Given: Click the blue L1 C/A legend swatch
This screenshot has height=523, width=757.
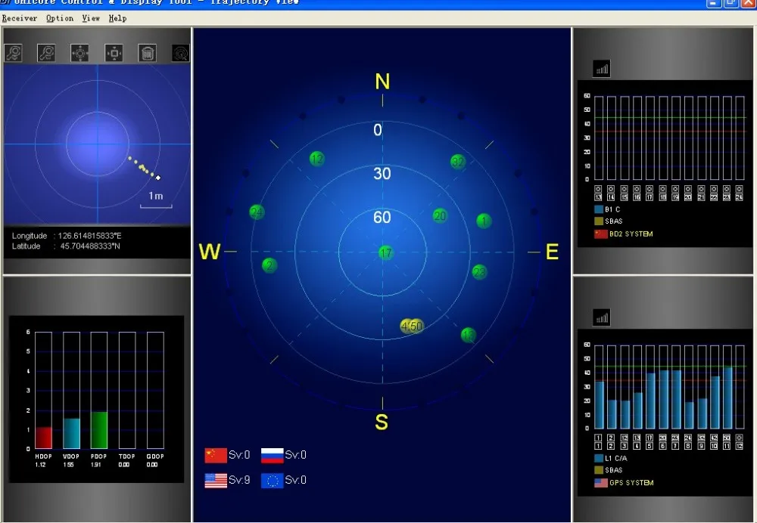Looking at the screenshot, I should pyautogui.click(x=599, y=458).
